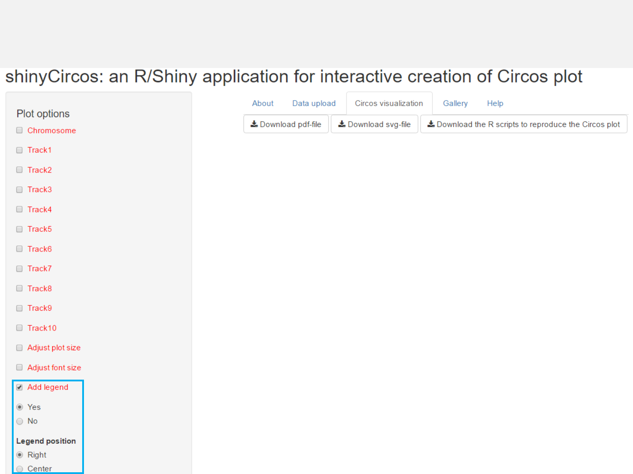
Task: Enable Adjust plot size option
Action: pyautogui.click(x=19, y=348)
